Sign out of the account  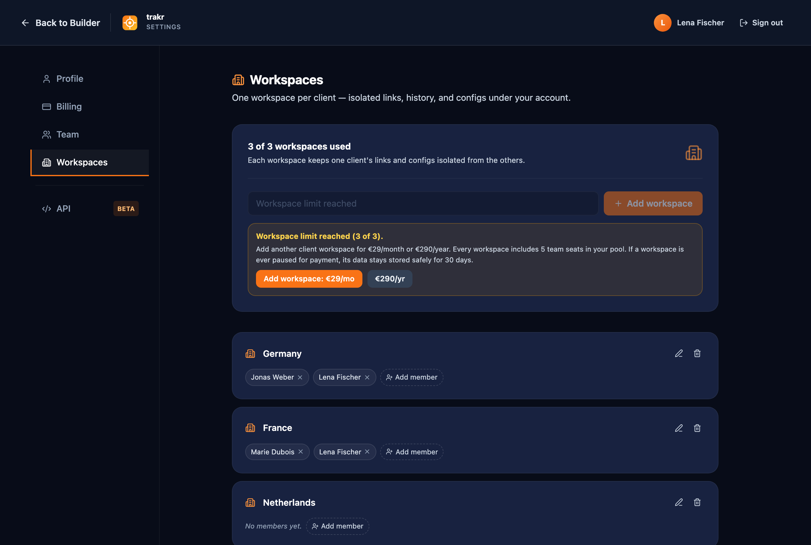(x=761, y=22)
